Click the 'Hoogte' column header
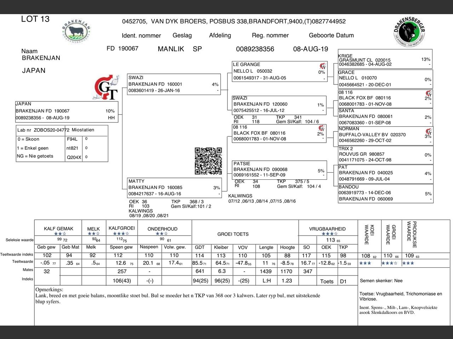Screen dimensions: 453x339 click(x=287, y=247)
